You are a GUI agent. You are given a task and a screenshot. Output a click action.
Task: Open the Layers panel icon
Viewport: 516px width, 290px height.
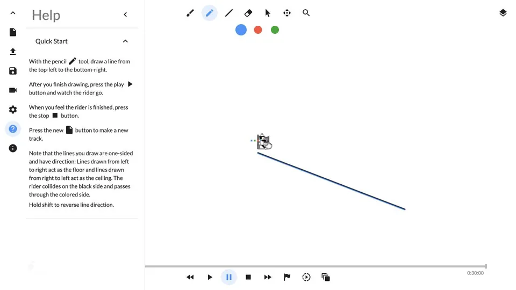[x=503, y=13]
